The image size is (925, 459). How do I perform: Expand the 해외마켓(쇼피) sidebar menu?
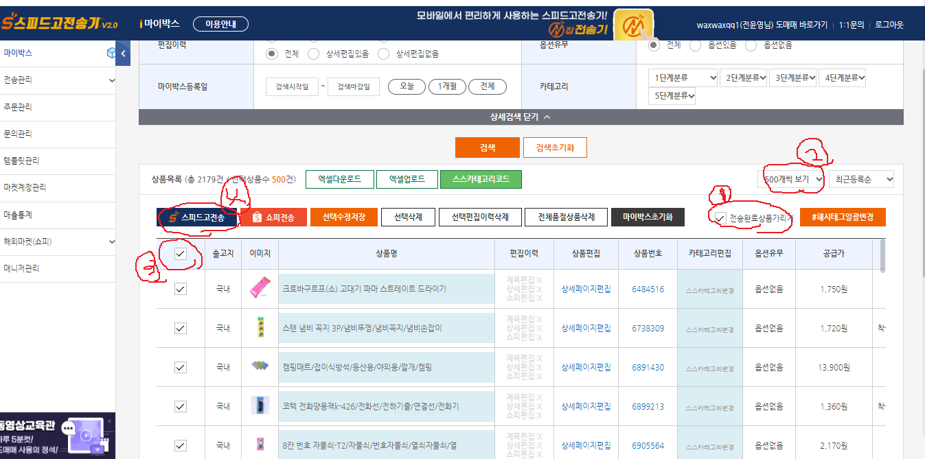[x=58, y=242]
